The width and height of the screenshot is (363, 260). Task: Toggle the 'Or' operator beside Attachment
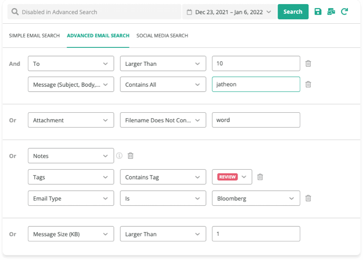pos(13,120)
